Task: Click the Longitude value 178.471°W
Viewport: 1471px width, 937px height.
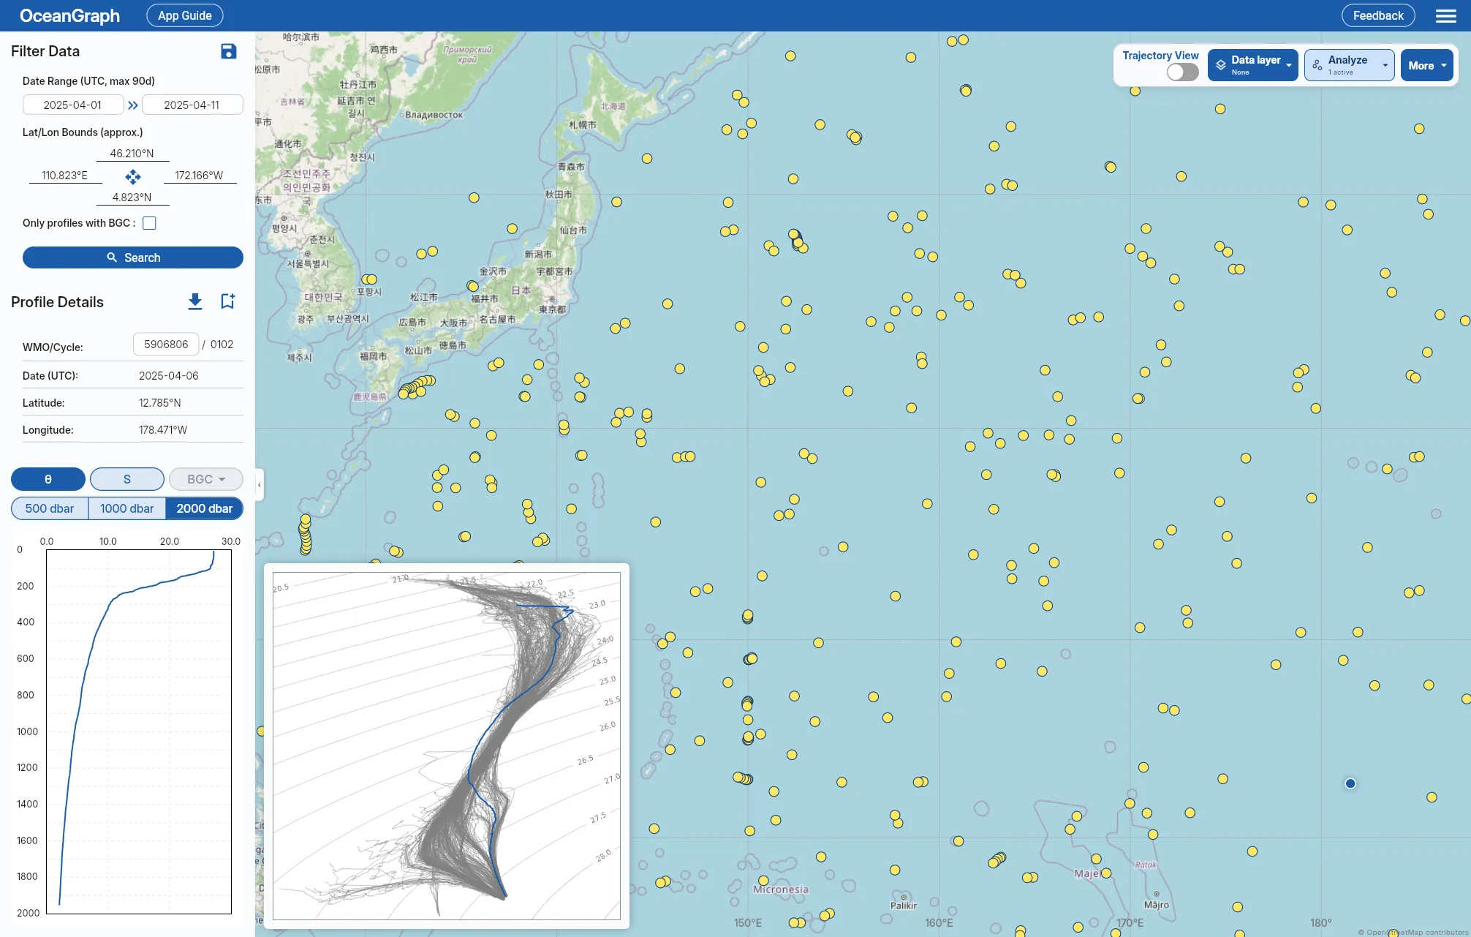Action: 163,430
